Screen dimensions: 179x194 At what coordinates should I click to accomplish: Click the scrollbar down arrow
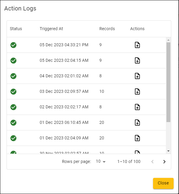click(168, 151)
